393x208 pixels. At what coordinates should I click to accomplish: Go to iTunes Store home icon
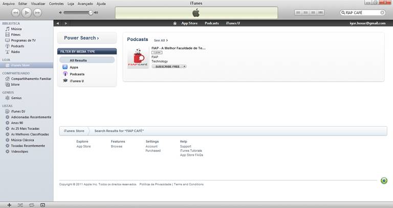click(x=174, y=24)
